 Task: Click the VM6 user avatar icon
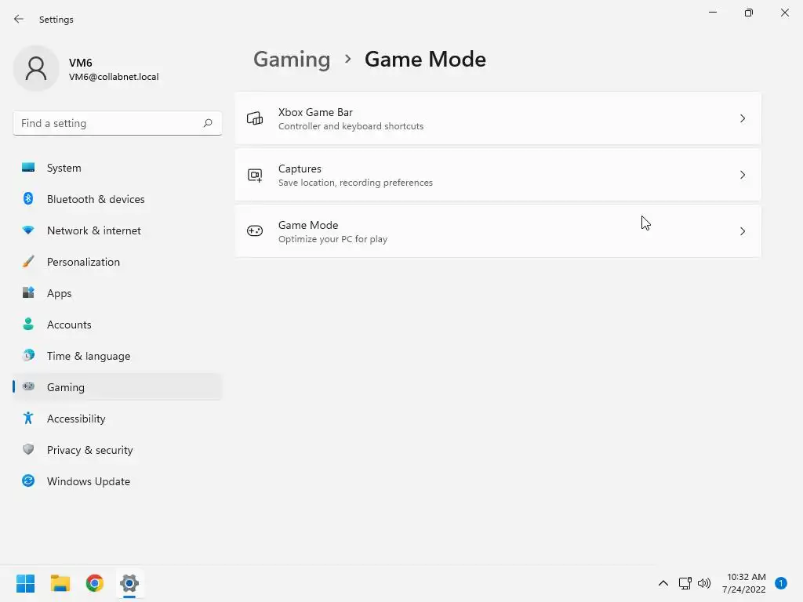point(36,68)
